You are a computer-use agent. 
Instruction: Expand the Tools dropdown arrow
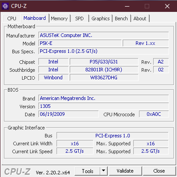coord(104,171)
